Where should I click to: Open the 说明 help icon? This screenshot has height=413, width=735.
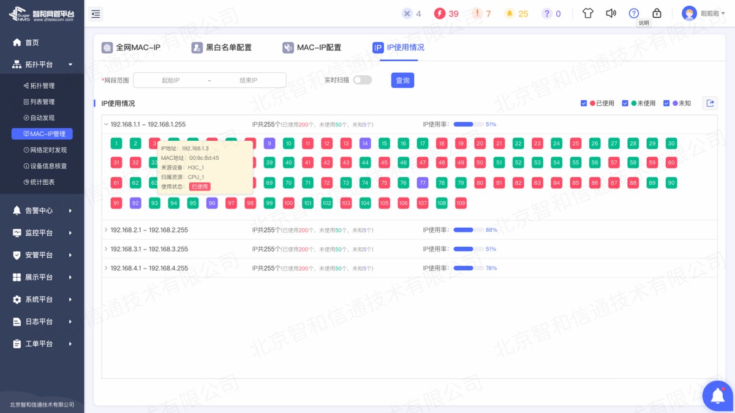pos(634,12)
